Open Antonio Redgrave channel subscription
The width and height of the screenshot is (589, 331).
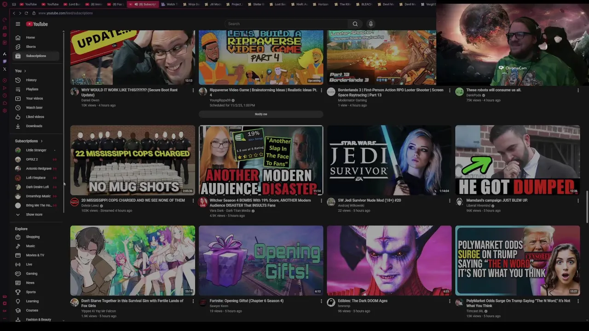(37, 169)
